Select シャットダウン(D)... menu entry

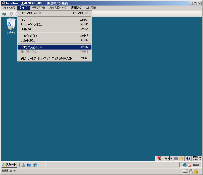pyautogui.click(x=54, y=24)
